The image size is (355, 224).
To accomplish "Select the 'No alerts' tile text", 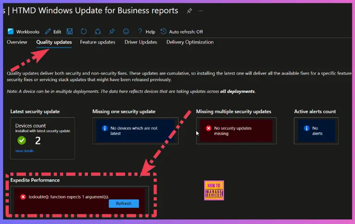I will coord(317,131).
